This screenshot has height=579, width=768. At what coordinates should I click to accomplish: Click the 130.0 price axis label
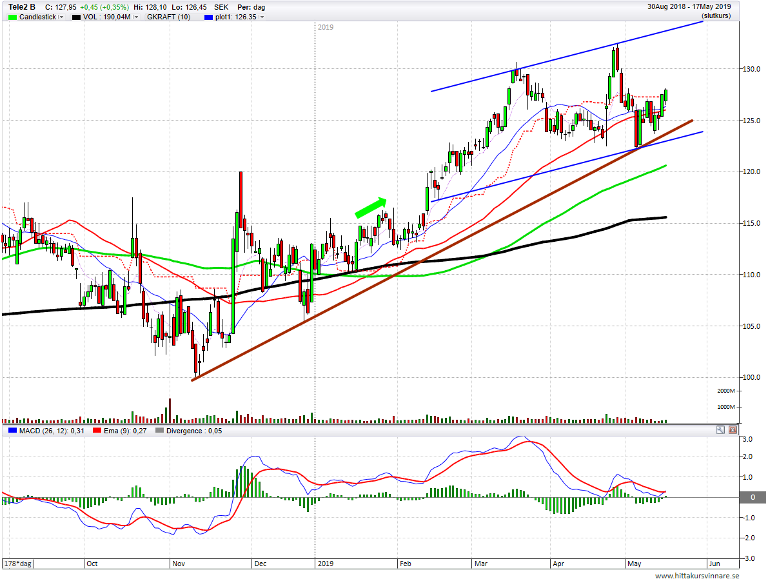(751, 69)
